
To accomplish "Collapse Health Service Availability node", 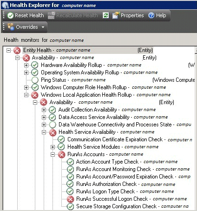I will (x=44, y=132).
